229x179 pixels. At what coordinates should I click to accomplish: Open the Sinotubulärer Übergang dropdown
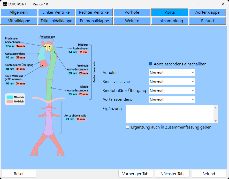click(x=172, y=91)
